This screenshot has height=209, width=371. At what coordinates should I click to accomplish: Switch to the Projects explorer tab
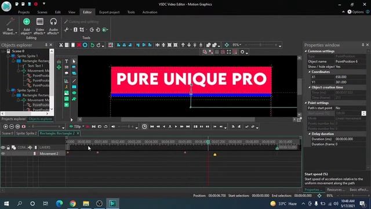pos(13,119)
